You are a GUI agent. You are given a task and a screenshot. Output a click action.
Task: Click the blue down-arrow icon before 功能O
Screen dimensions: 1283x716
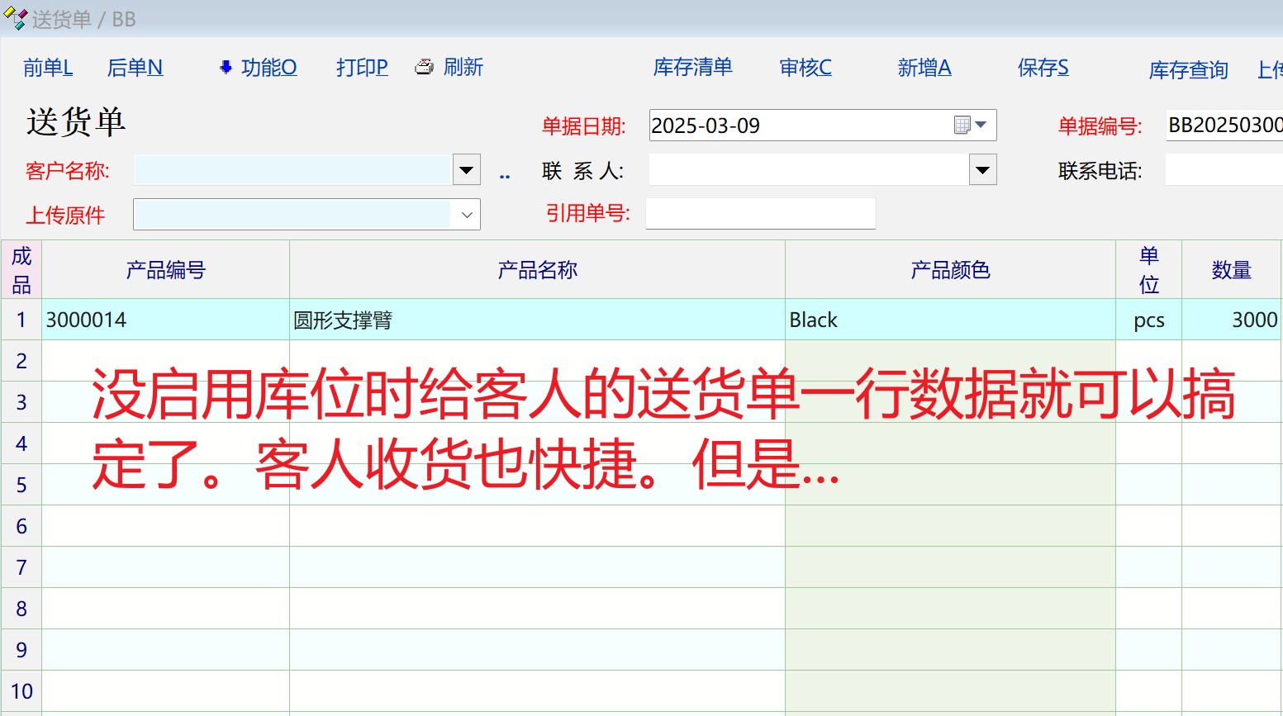pyautogui.click(x=226, y=68)
